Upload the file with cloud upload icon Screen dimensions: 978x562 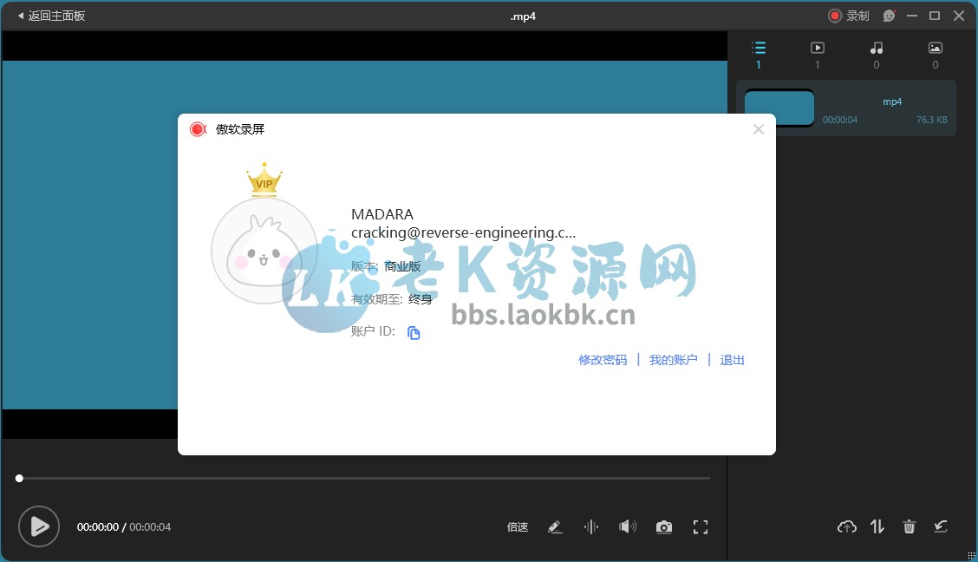coord(846,527)
